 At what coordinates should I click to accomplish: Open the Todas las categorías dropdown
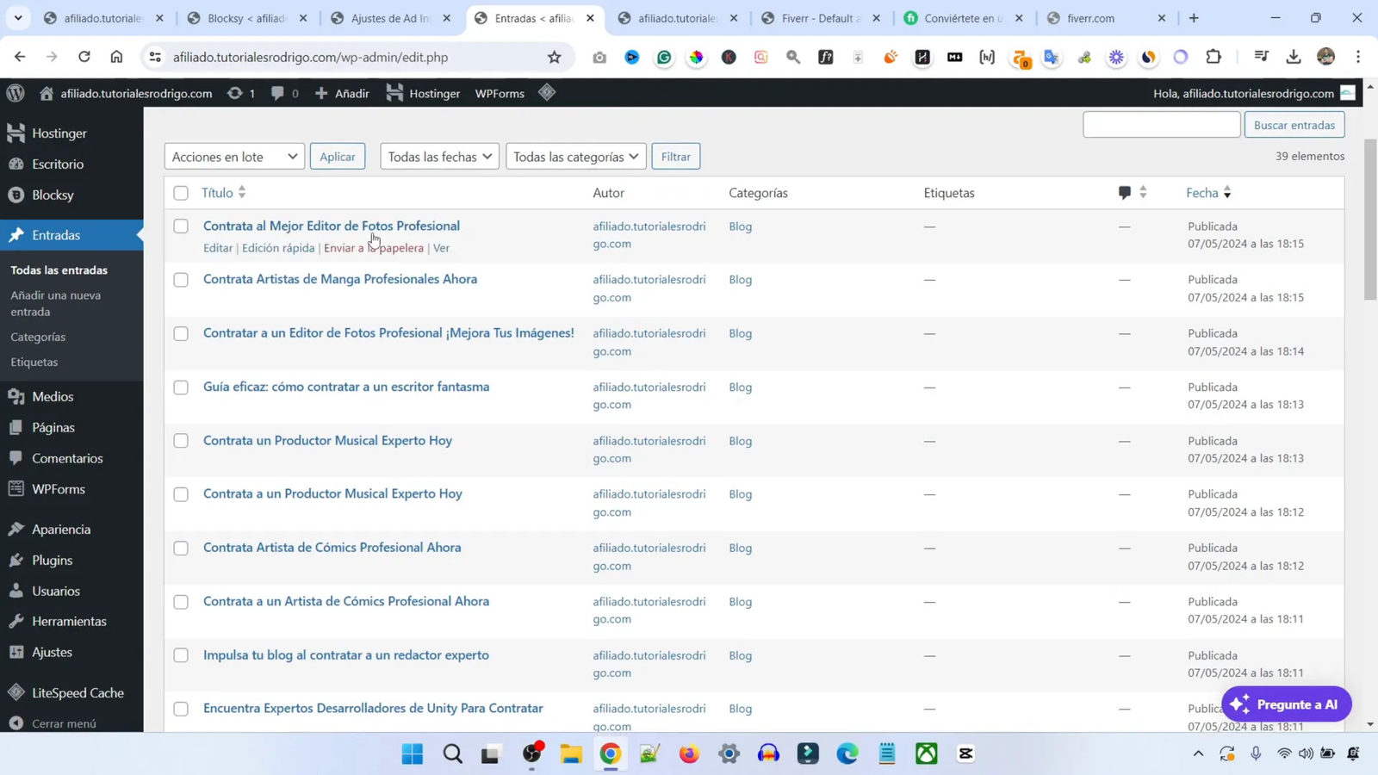(x=574, y=156)
